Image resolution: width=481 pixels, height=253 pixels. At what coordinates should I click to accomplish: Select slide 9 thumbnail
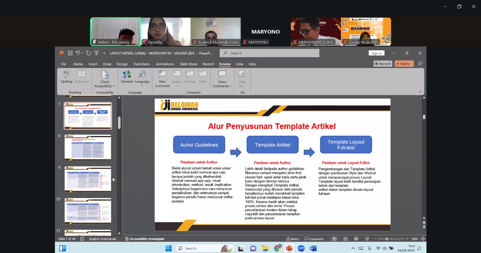[88, 179]
